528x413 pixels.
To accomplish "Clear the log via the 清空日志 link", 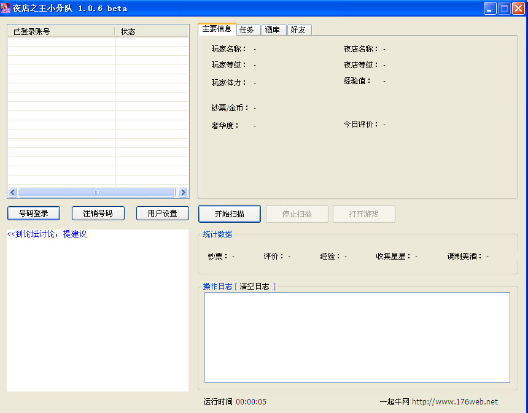I will (254, 287).
